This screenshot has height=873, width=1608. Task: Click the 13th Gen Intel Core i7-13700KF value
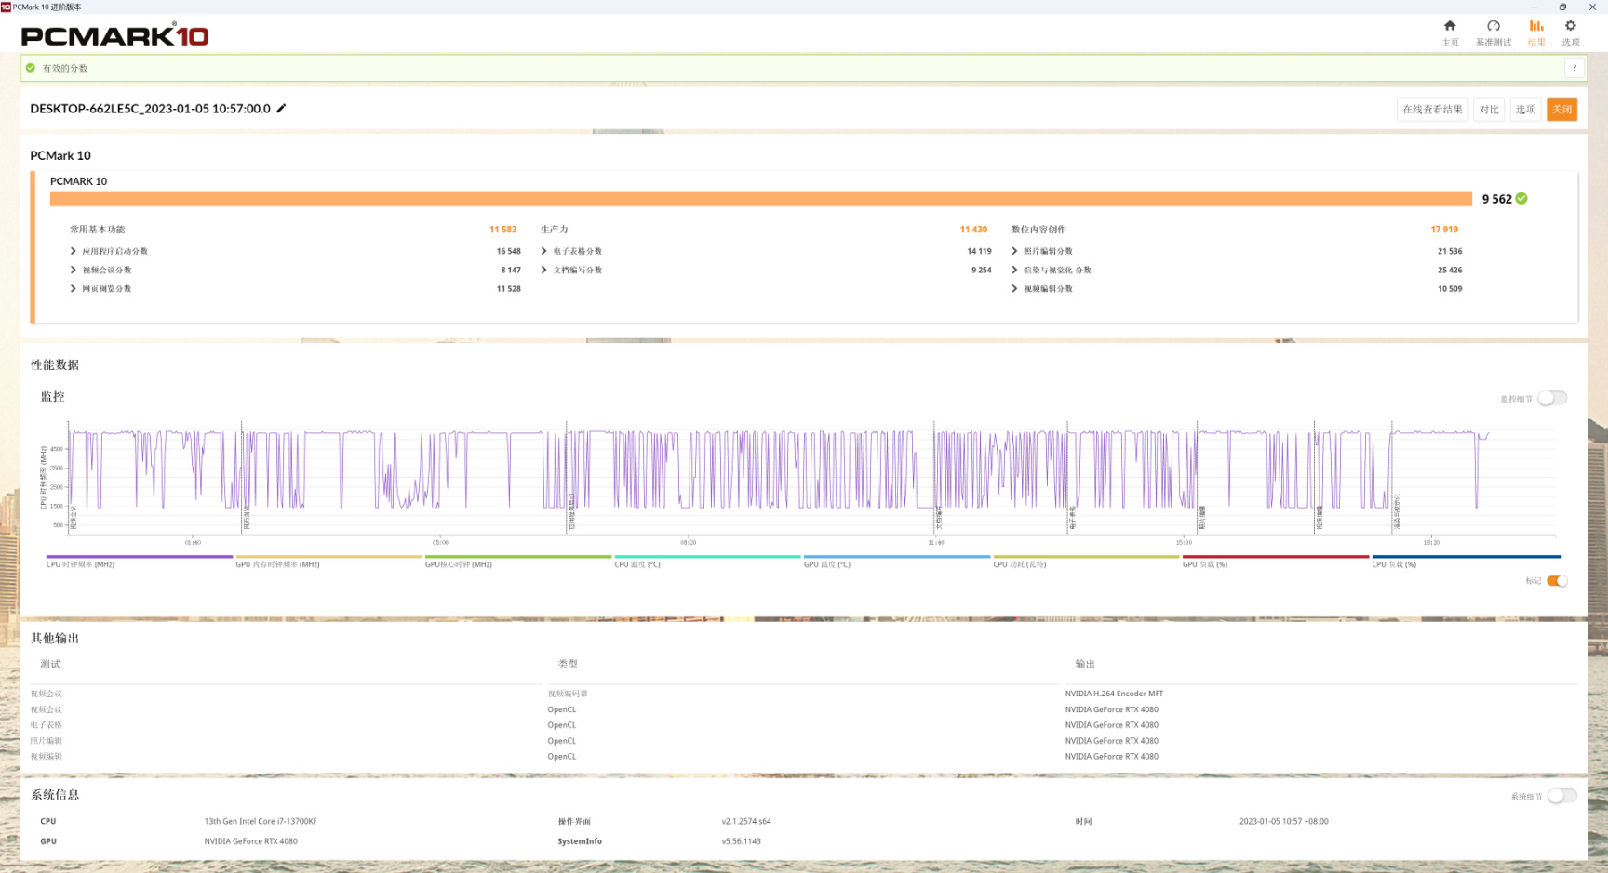pos(261,821)
